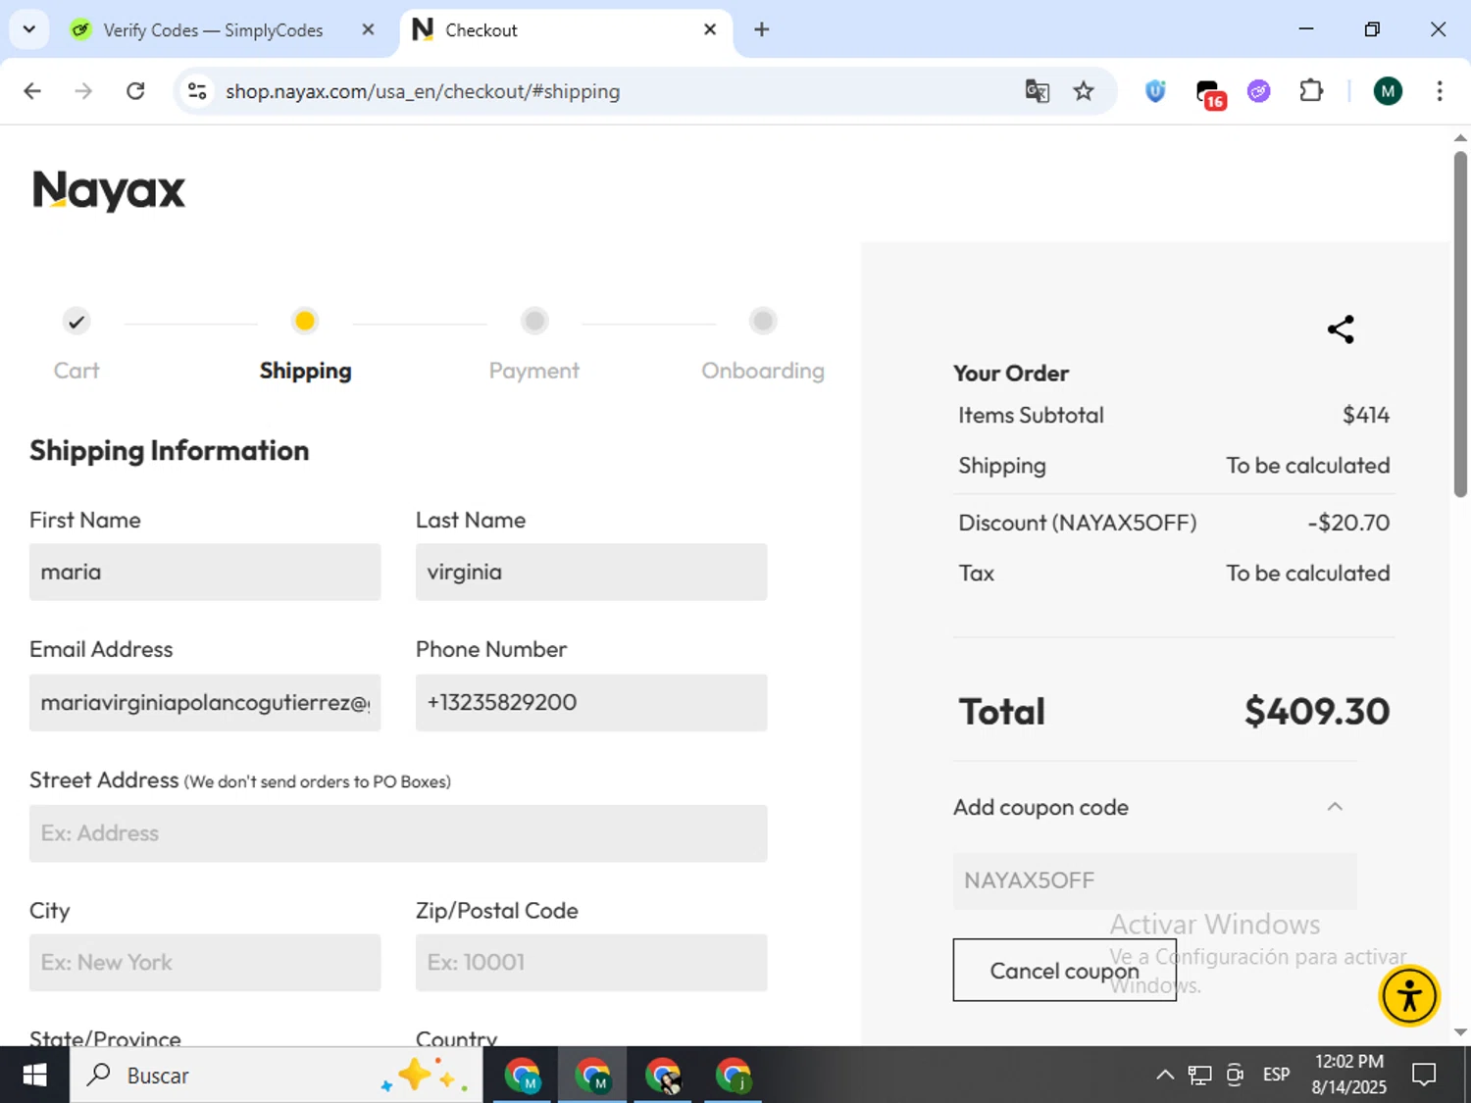Click the First Name field
This screenshot has width=1471, height=1103.
click(205, 573)
